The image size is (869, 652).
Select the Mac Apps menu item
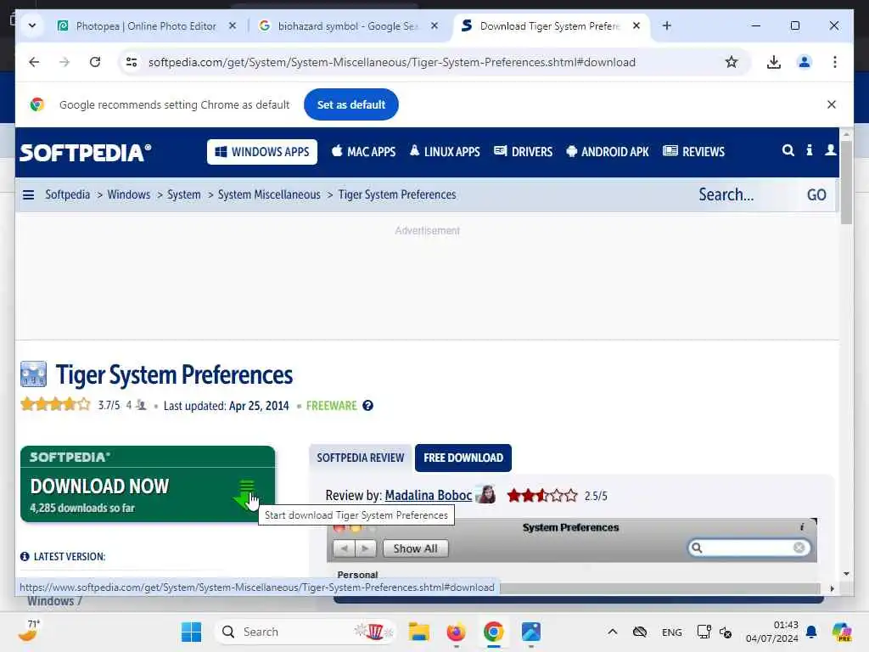click(x=363, y=152)
